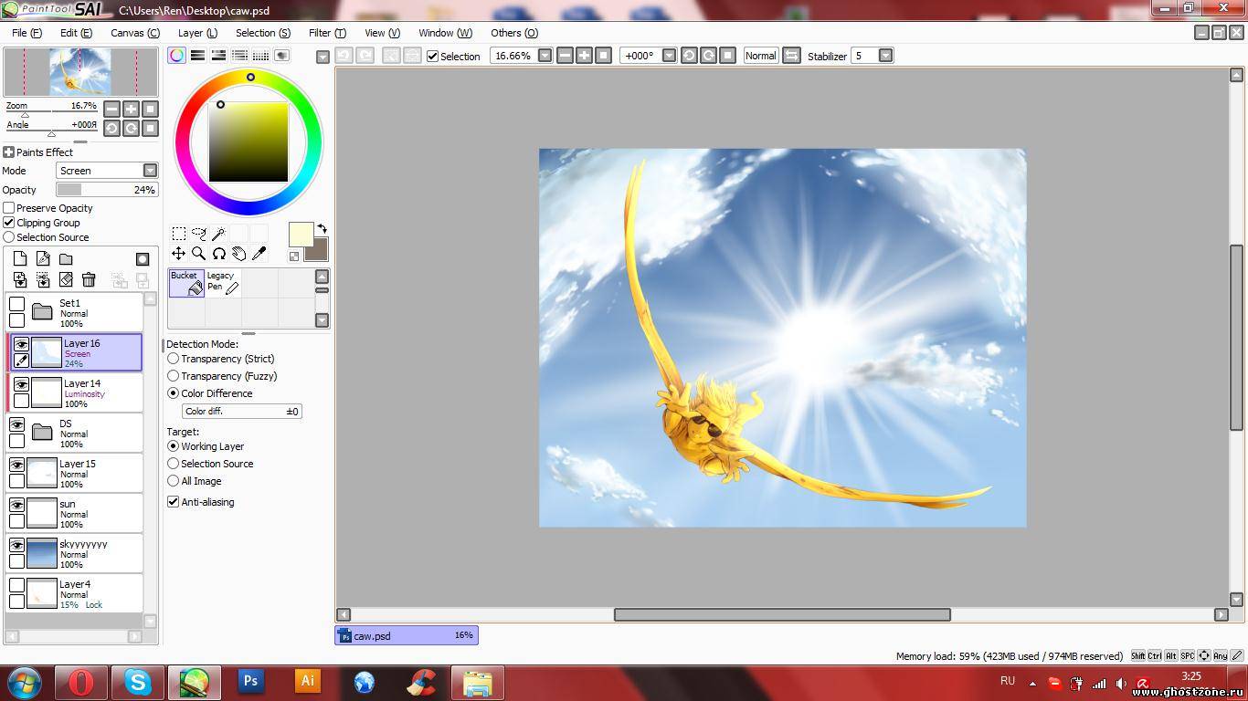The width and height of the screenshot is (1248, 701).
Task: Show the swatches panel
Action: pyautogui.click(x=260, y=56)
